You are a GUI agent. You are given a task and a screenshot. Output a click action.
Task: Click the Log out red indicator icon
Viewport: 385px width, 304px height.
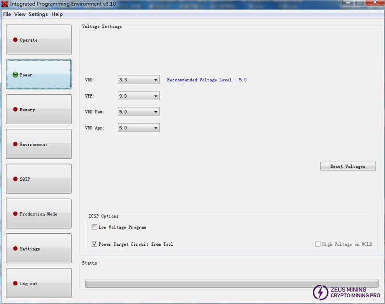click(15, 283)
